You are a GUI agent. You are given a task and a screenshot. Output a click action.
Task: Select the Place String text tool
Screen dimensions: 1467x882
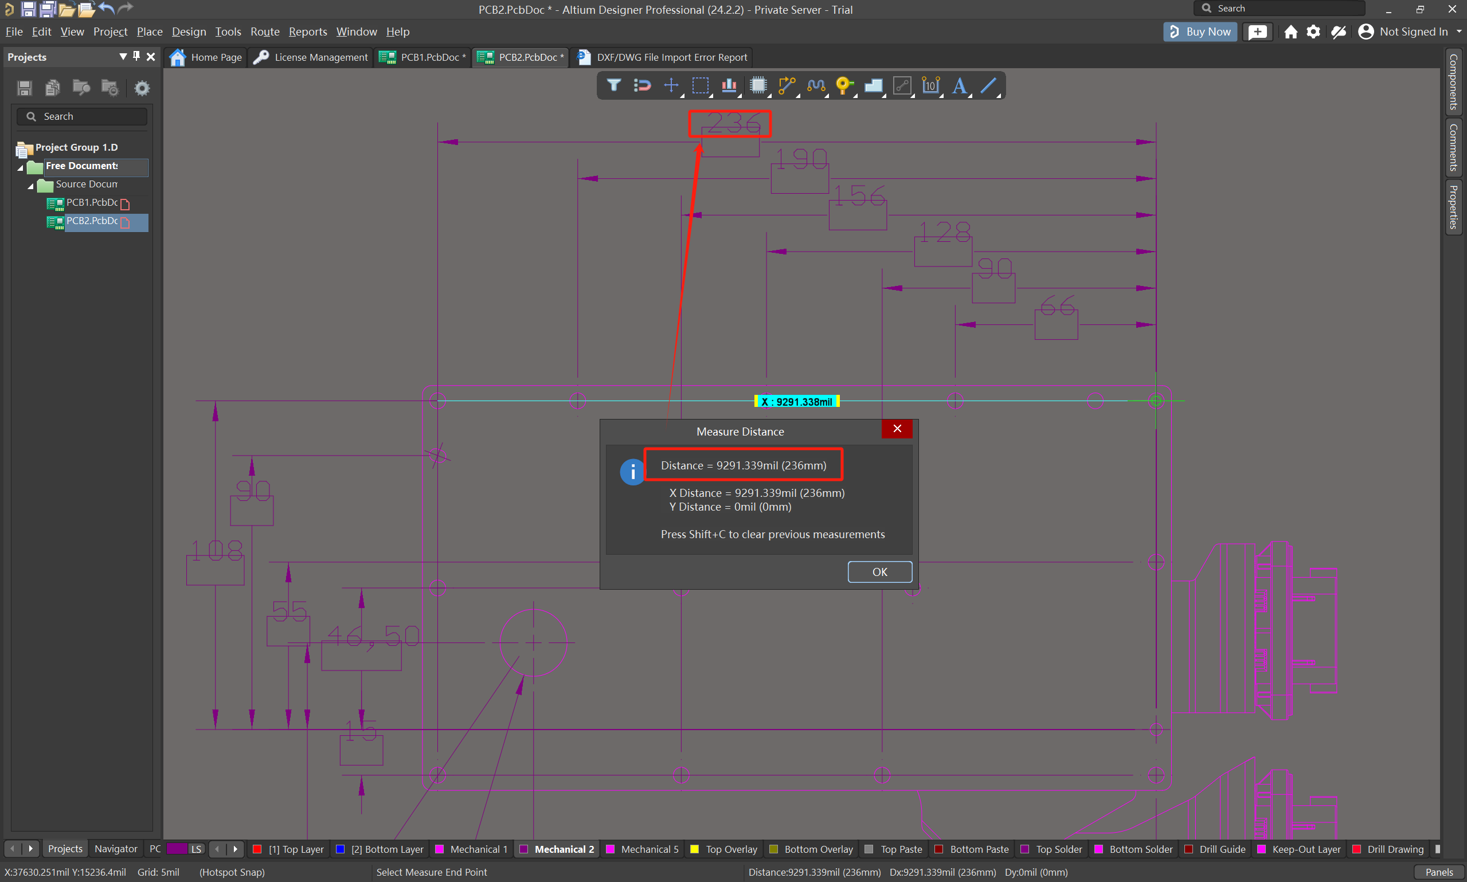coord(959,85)
